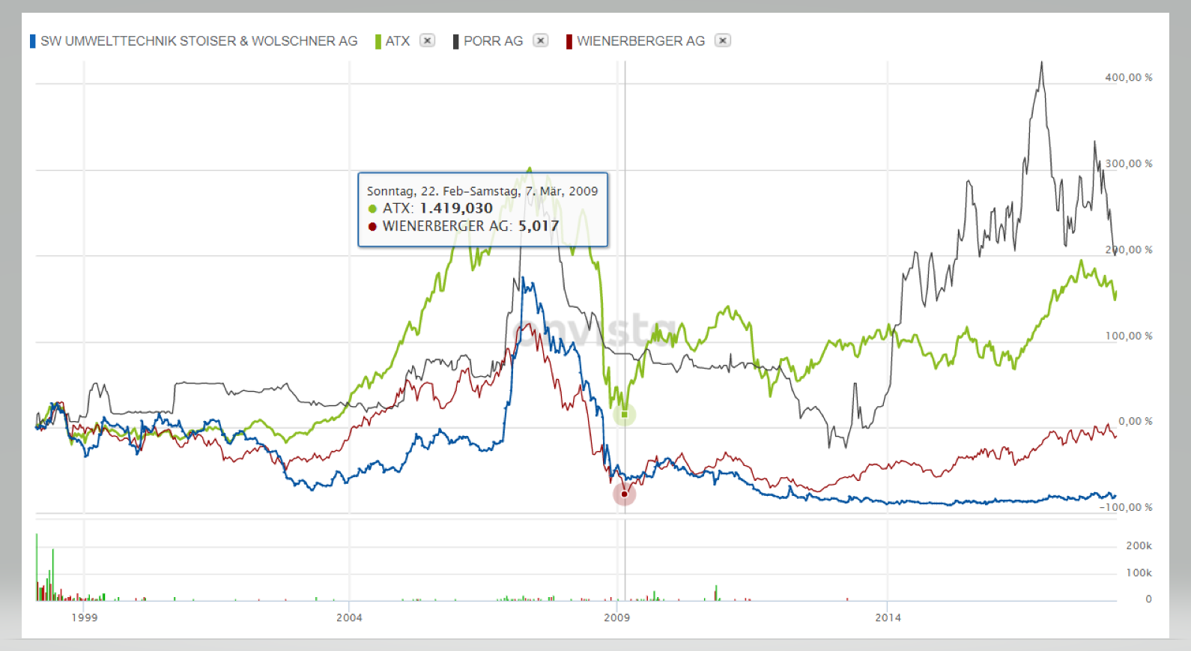The width and height of the screenshot is (1191, 651).
Task: Toggle the ATX legend label
Action: point(398,41)
